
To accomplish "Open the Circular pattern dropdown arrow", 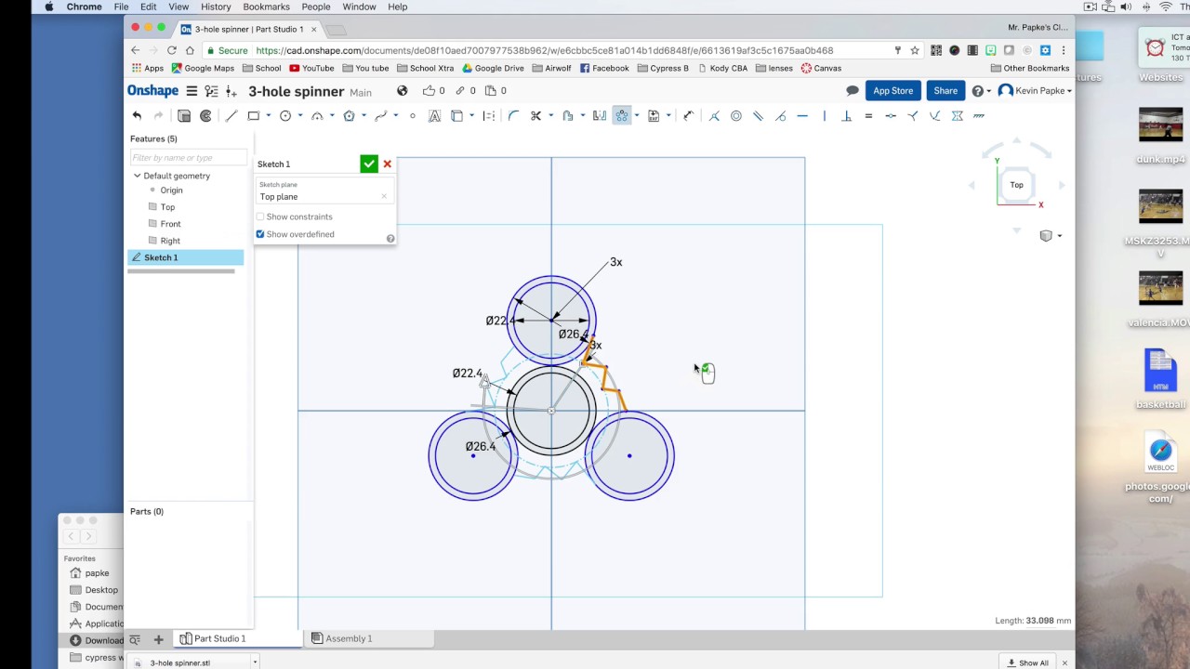I will tap(637, 116).
